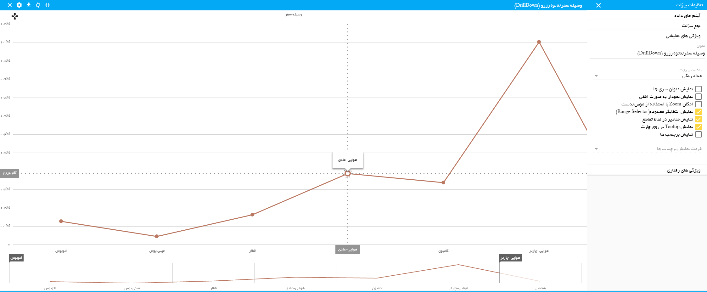Click the کامیون label on the x-axis
The image size is (707, 292).
tap(443, 251)
